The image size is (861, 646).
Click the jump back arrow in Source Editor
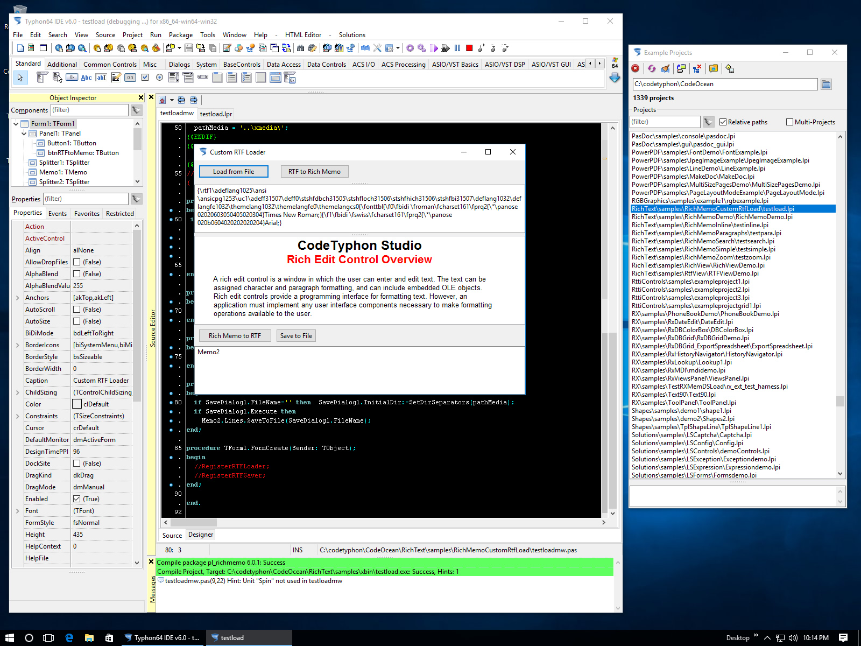point(181,100)
